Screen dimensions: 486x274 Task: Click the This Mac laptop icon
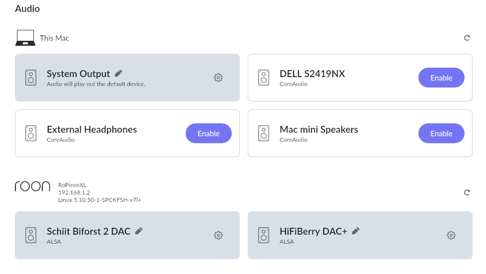(25, 38)
